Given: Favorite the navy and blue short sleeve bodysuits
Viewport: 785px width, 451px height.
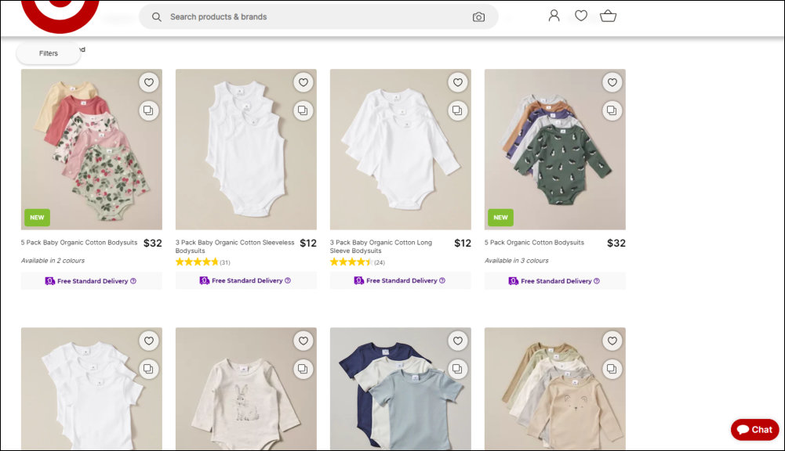Looking at the screenshot, I should pyautogui.click(x=458, y=341).
